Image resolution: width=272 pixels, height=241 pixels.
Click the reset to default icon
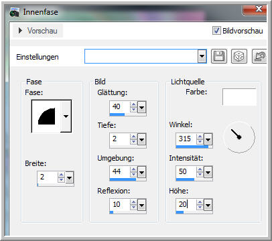[259, 56]
